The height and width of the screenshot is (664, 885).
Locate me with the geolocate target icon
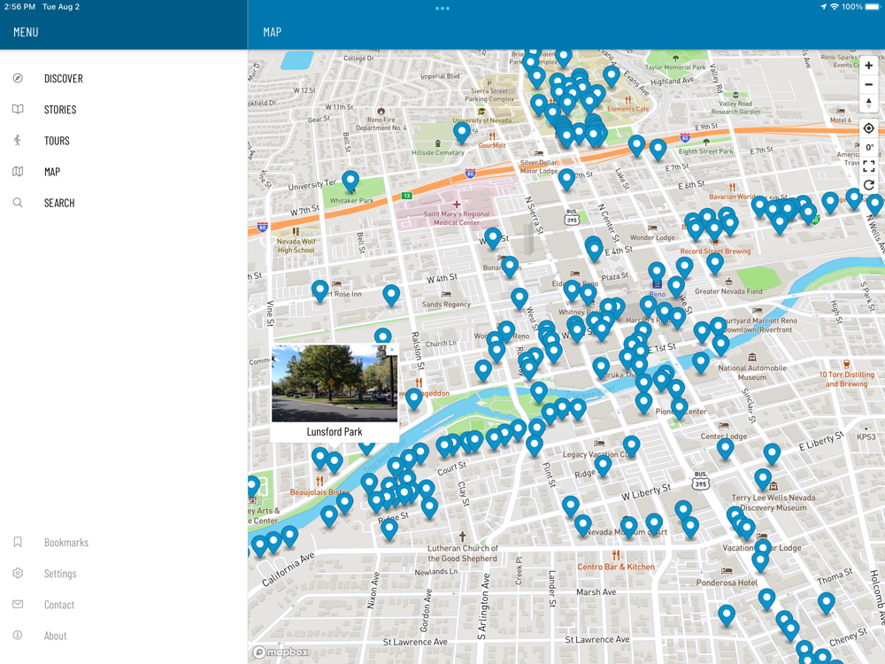click(x=869, y=128)
